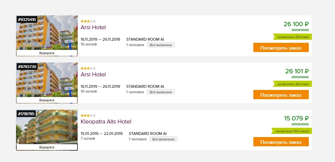Click the bonus points badge under 26 100 ₽
Image resolution: width=335 pixels, height=162 pixels.
293,37
